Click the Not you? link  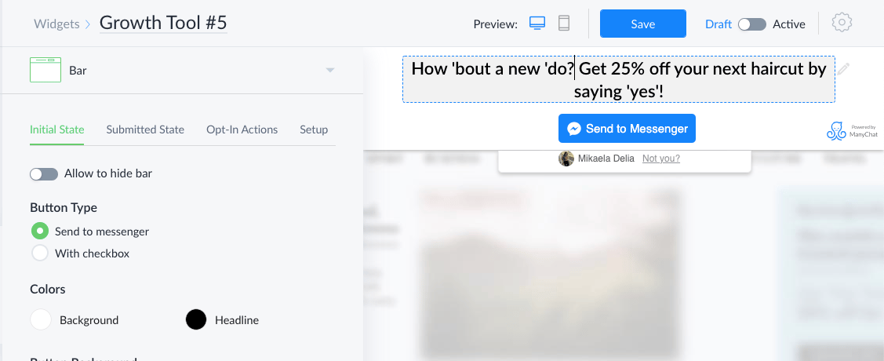(x=660, y=159)
